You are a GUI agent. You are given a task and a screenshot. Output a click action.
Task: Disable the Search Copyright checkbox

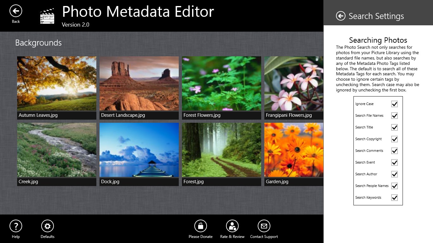(394, 139)
